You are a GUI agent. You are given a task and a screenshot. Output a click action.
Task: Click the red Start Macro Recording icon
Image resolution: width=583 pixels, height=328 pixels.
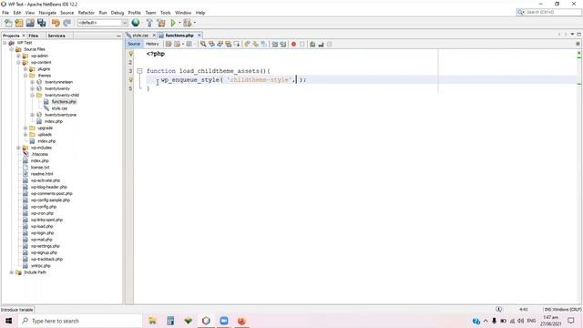click(293, 45)
